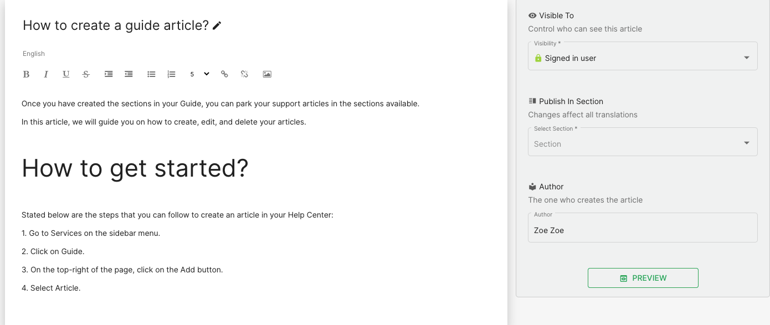Click the eye icon beside Visible To
This screenshot has width=770, height=325.
pyautogui.click(x=532, y=16)
